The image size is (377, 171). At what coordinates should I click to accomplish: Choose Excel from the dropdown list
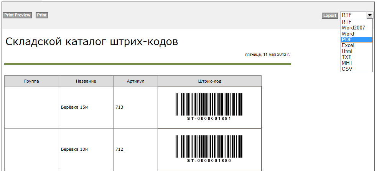coord(348,46)
